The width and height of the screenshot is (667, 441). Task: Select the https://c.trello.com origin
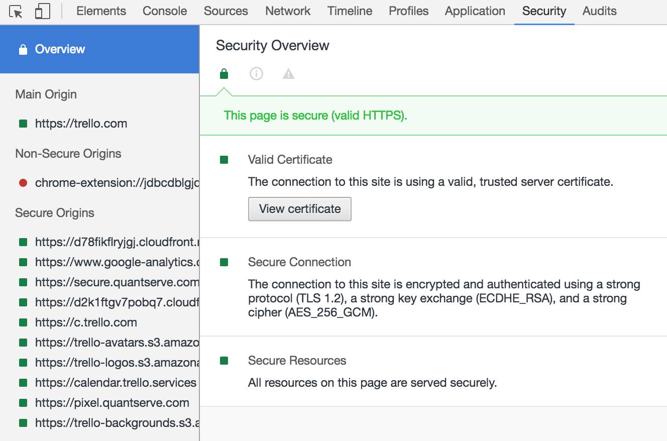click(x=86, y=322)
